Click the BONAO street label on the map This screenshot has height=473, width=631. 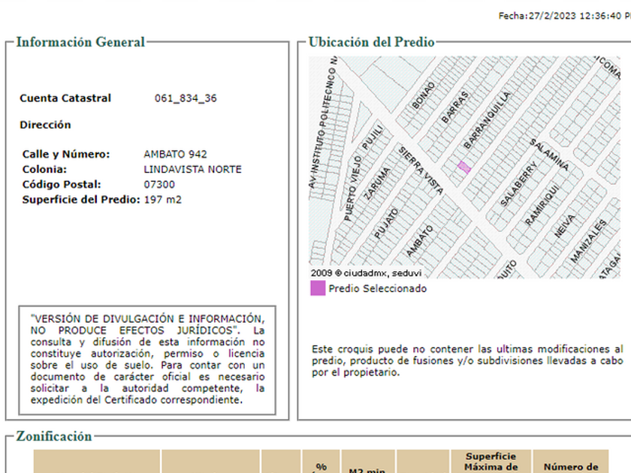click(x=424, y=95)
